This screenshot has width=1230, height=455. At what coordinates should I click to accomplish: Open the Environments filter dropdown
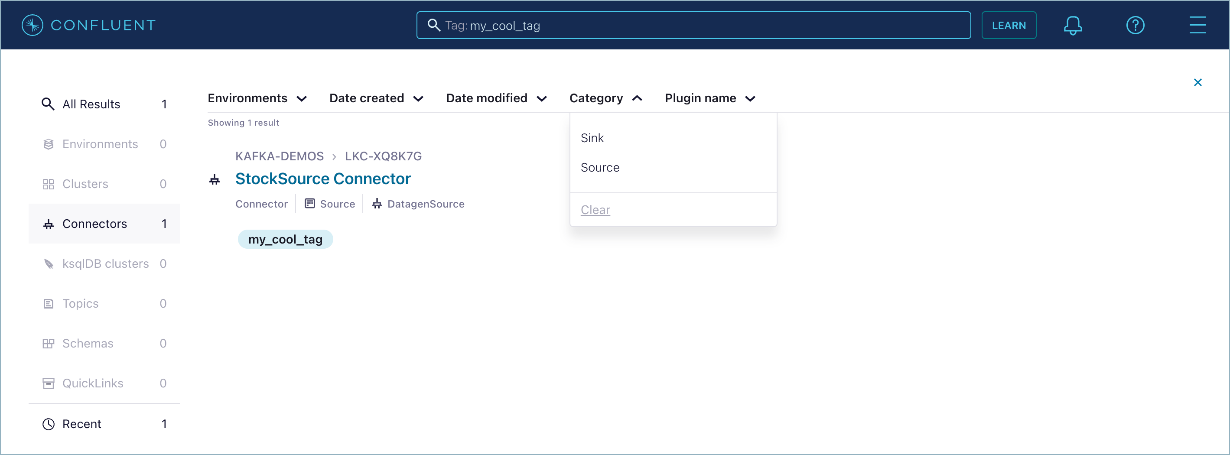257,98
